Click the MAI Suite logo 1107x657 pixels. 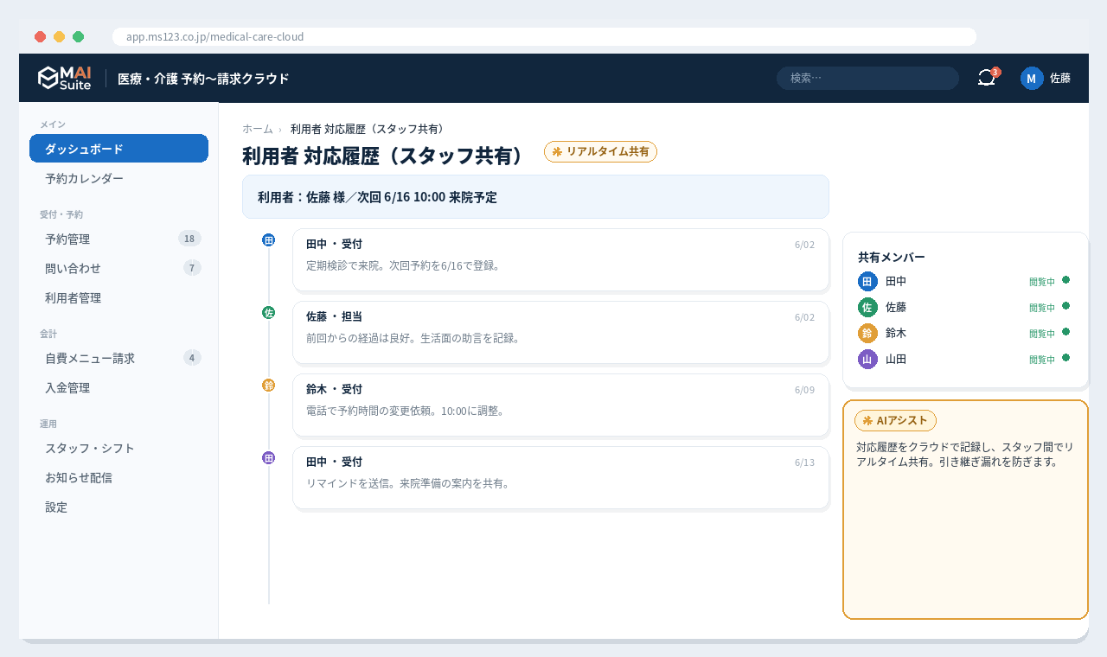[x=65, y=78]
